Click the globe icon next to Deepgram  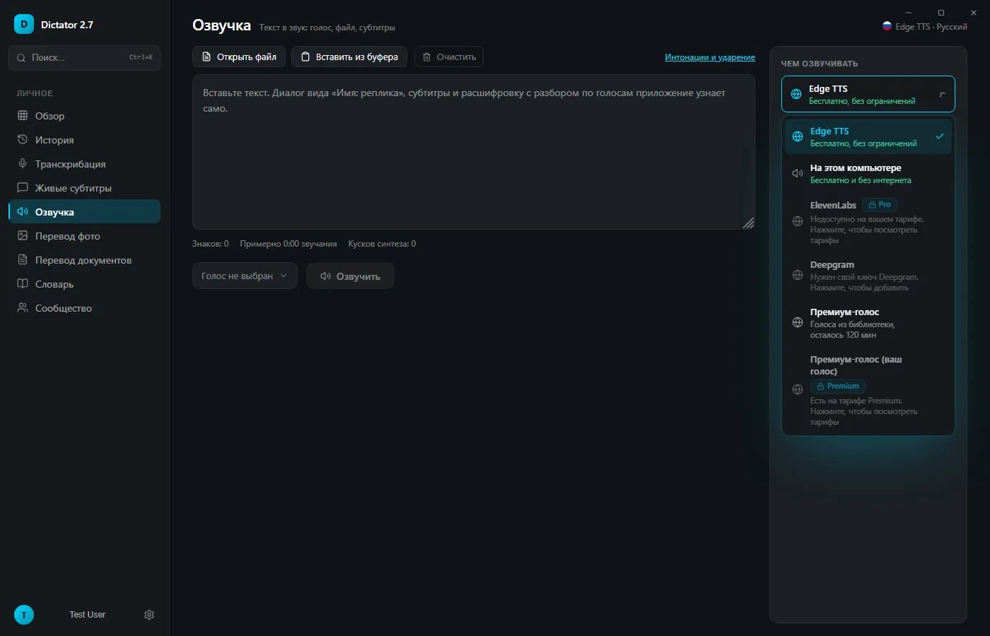[x=798, y=275]
